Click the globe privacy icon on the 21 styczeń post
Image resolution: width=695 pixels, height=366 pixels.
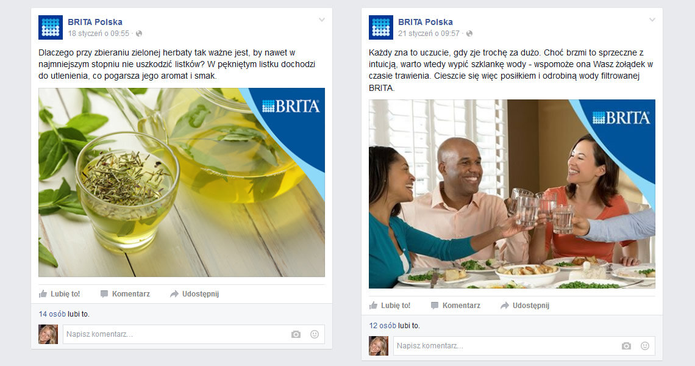pos(469,34)
